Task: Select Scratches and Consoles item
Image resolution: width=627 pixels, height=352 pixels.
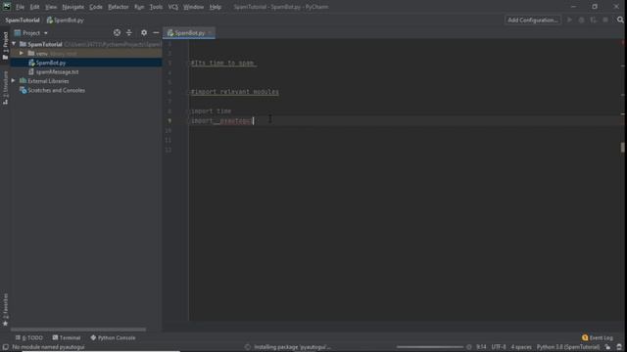Action: point(56,90)
